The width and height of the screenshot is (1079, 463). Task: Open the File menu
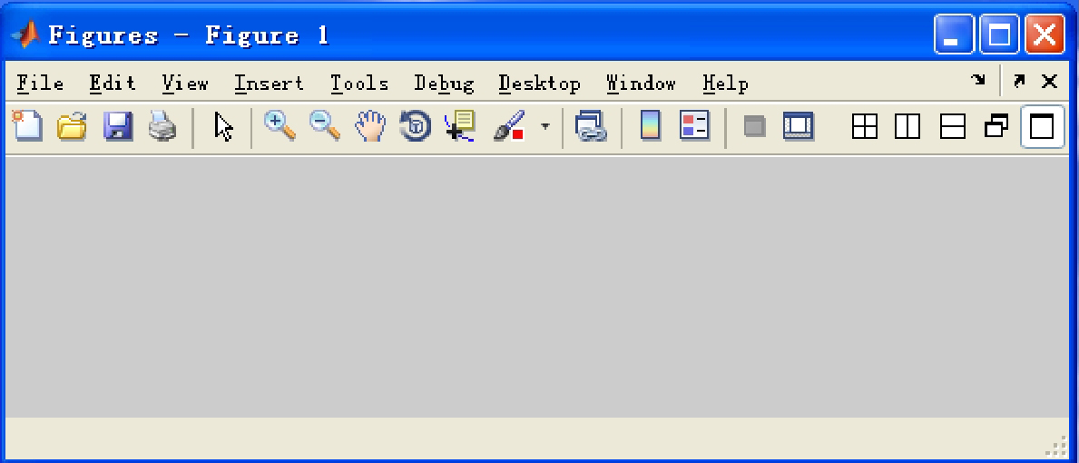coord(40,84)
